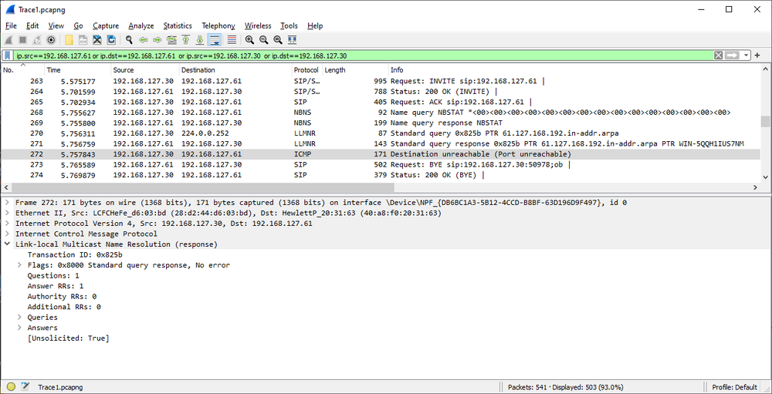Click the packet list vertical scrollbar down arrow

click(766, 177)
